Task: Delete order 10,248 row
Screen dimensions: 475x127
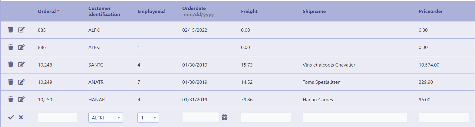Action: [x=11, y=64]
